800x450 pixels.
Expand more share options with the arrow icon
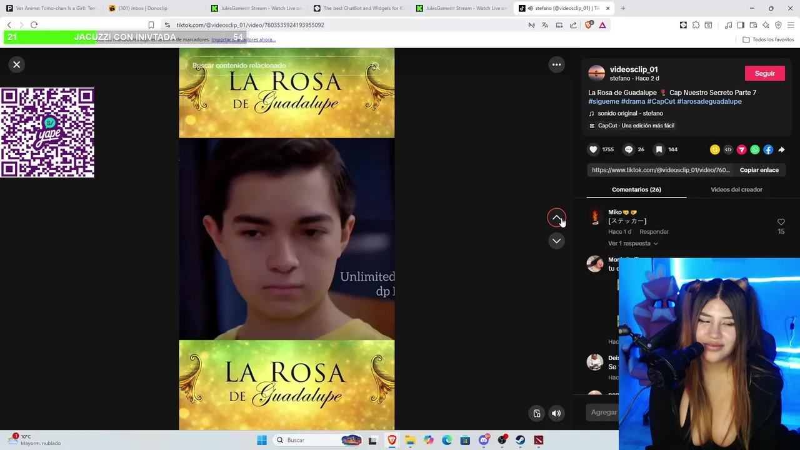(781, 149)
